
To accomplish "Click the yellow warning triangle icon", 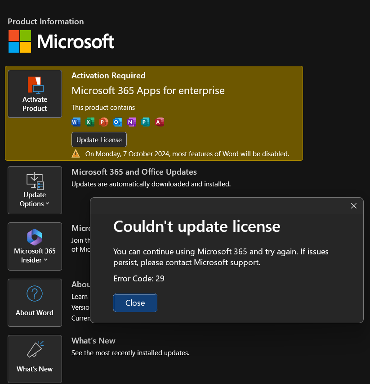I will coord(76,154).
